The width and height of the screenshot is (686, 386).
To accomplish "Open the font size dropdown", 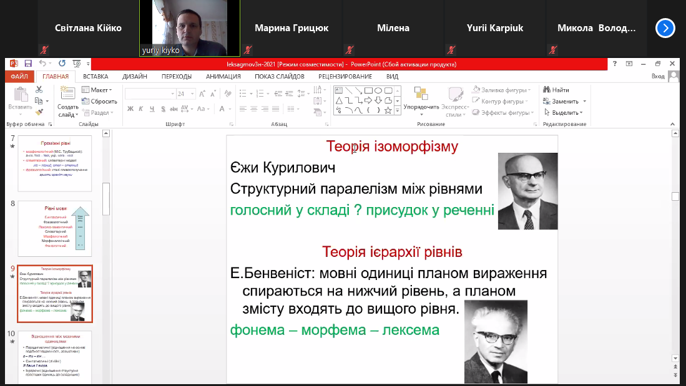I will (x=192, y=94).
